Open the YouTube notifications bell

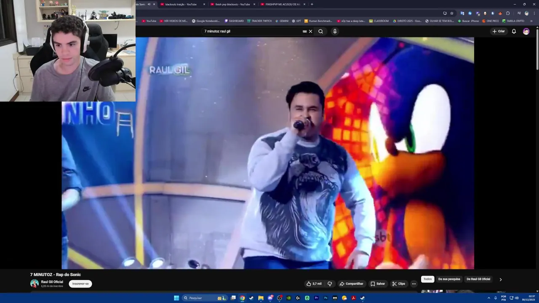(514, 31)
